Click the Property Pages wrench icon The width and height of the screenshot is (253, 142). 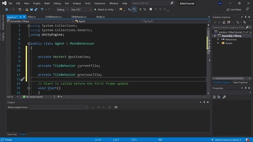(224, 97)
